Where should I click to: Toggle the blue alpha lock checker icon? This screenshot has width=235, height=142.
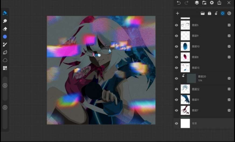point(223,13)
